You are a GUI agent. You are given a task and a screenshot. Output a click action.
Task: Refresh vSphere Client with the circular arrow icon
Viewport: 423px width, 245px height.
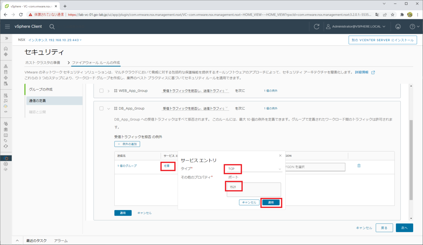pos(317,26)
